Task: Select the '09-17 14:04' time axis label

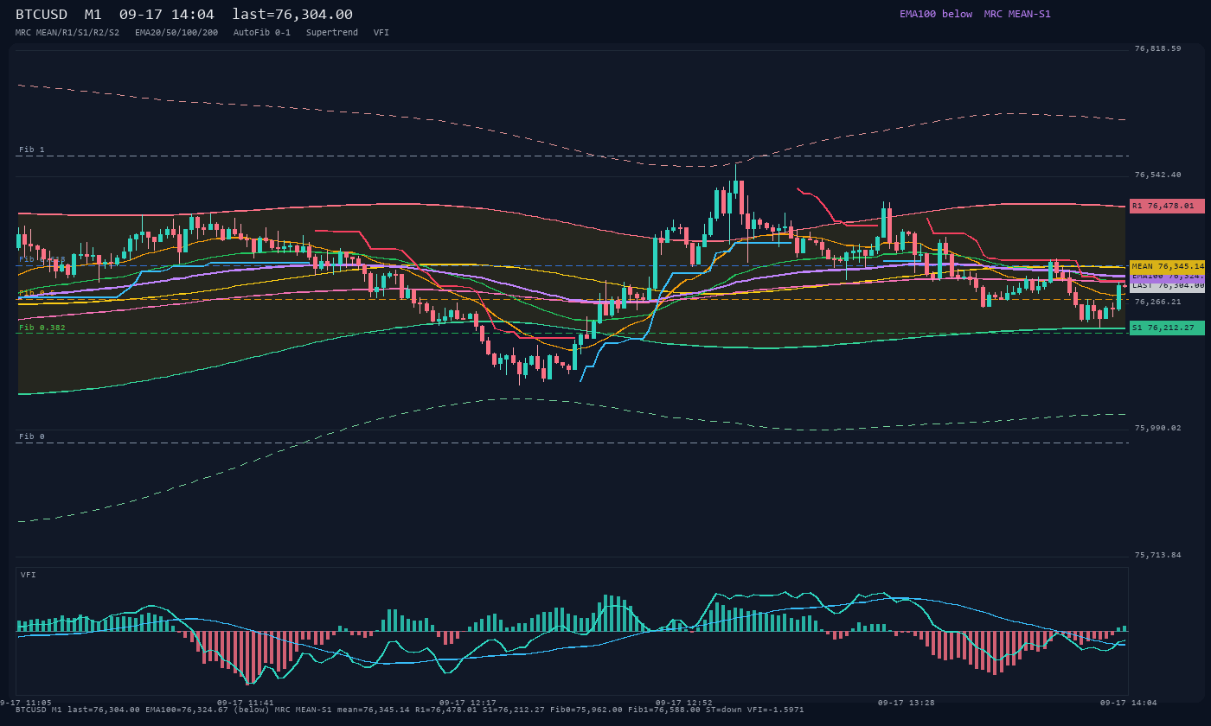Action: (1129, 704)
